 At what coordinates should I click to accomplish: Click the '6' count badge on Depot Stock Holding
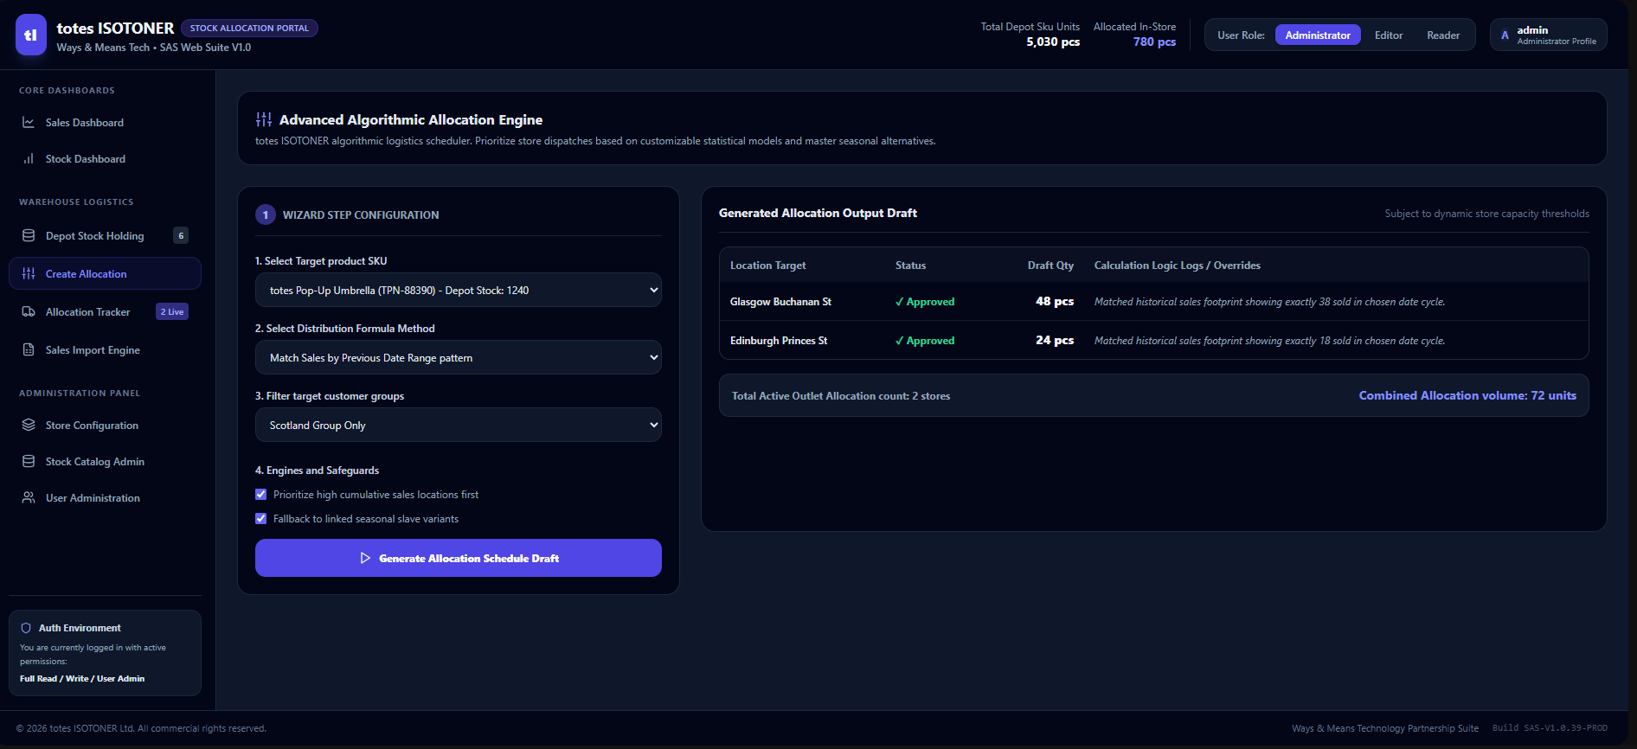coord(181,235)
